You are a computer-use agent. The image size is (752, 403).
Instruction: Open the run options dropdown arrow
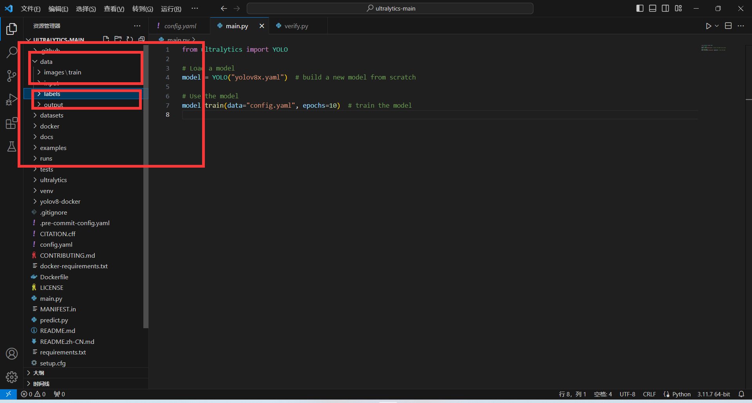pyautogui.click(x=717, y=26)
